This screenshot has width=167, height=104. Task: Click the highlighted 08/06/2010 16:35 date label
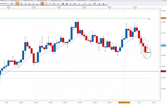(124, 102)
